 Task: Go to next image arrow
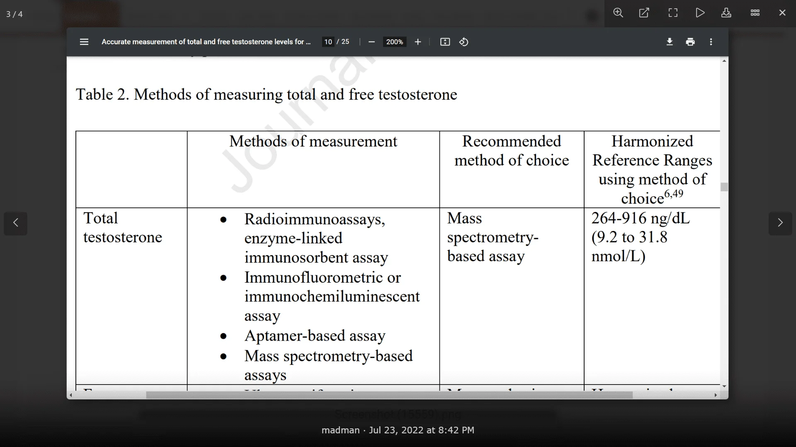point(780,223)
